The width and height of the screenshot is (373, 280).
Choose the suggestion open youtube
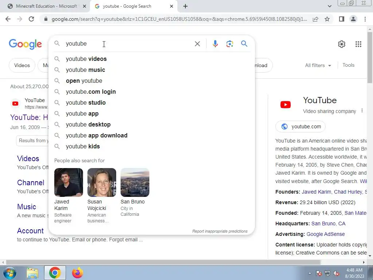click(x=152, y=81)
